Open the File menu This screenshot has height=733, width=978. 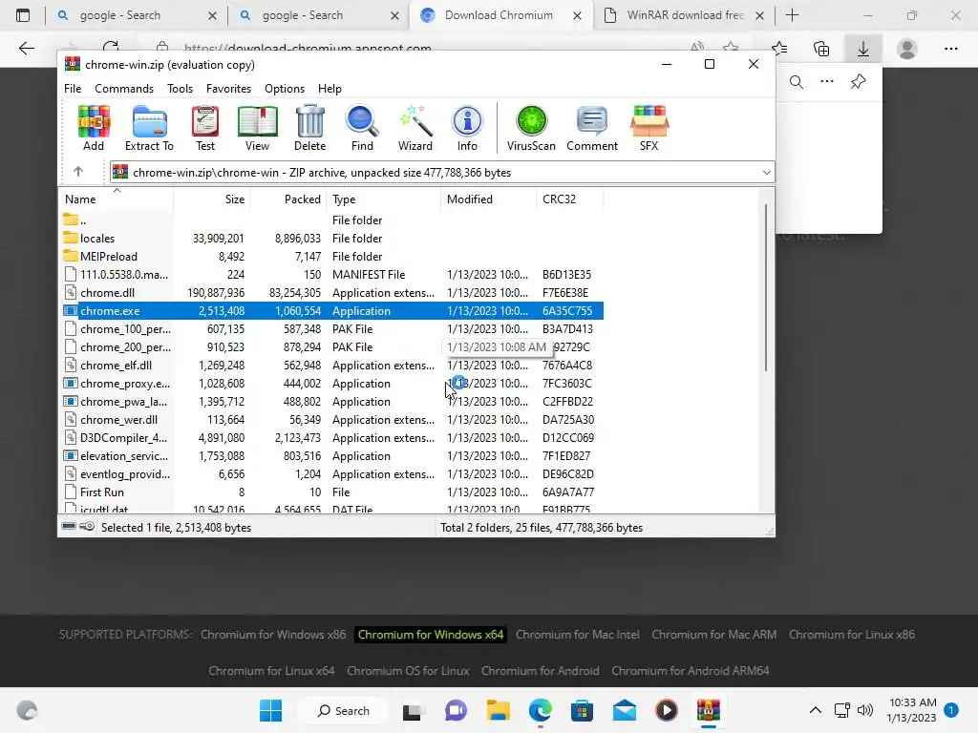(x=73, y=89)
